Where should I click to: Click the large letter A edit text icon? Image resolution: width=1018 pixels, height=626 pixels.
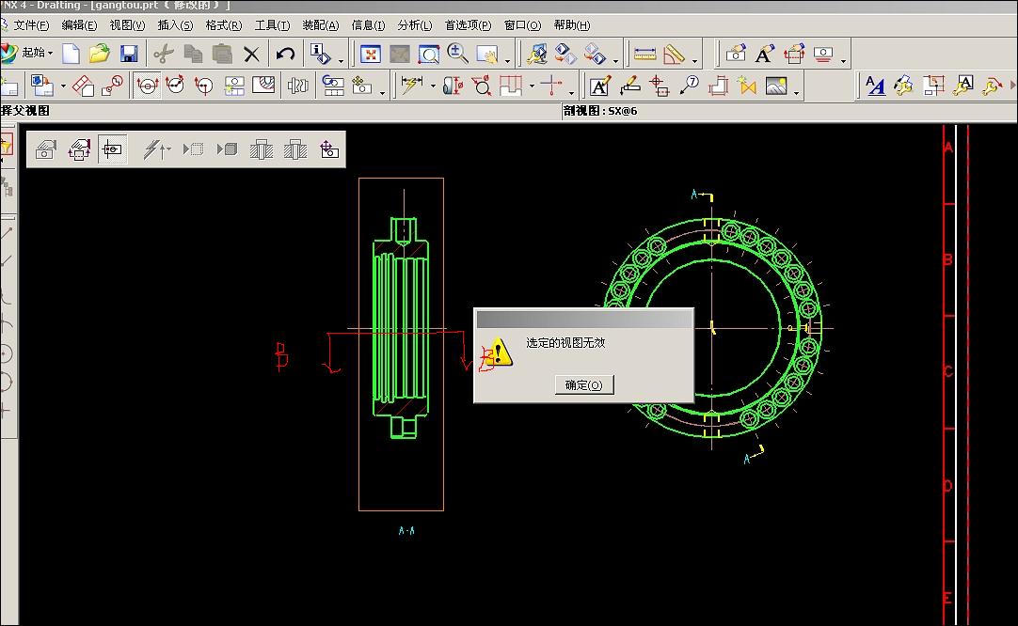click(764, 55)
